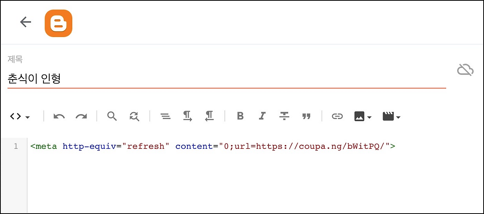The width and height of the screenshot is (484, 214).
Task: Click the cloud offline save status icon
Action: tap(465, 70)
